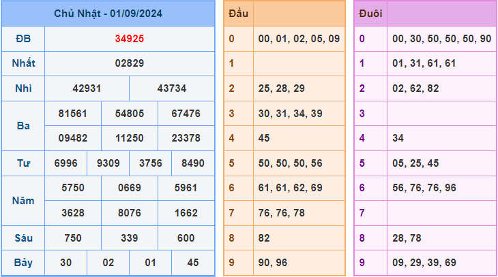The image size is (498, 277).
Task: Click seventh prize number 30 in Bảy row
Action: (65, 262)
